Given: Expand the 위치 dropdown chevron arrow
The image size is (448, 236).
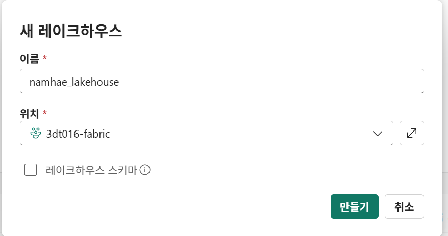Looking at the screenshot, I should (x=378, y=133).
